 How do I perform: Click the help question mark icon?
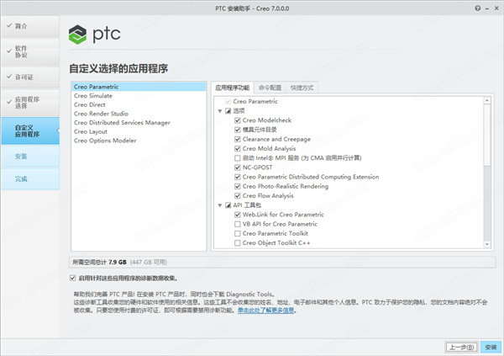[x=478, y=8]
